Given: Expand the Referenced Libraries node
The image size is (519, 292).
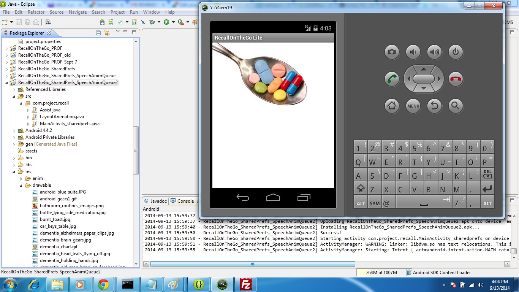Looking at the screenshot, I should 14,89.
